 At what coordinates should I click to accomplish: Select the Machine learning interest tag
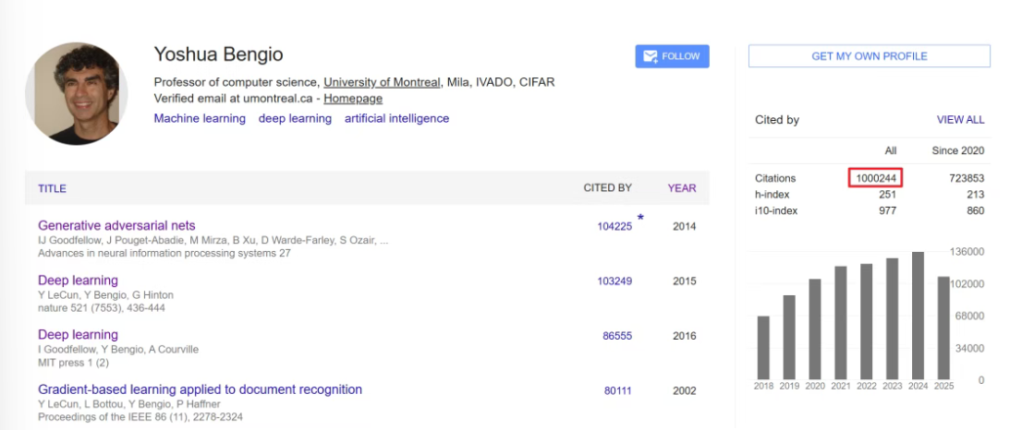coord(200,119)
